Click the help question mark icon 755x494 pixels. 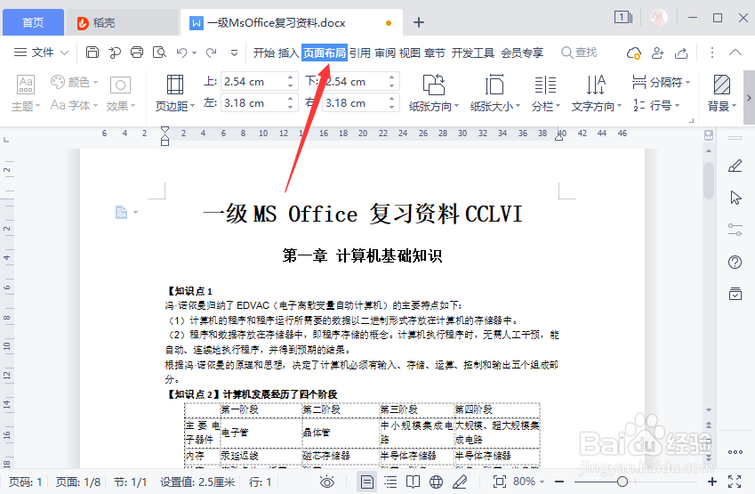click(735, 263)
